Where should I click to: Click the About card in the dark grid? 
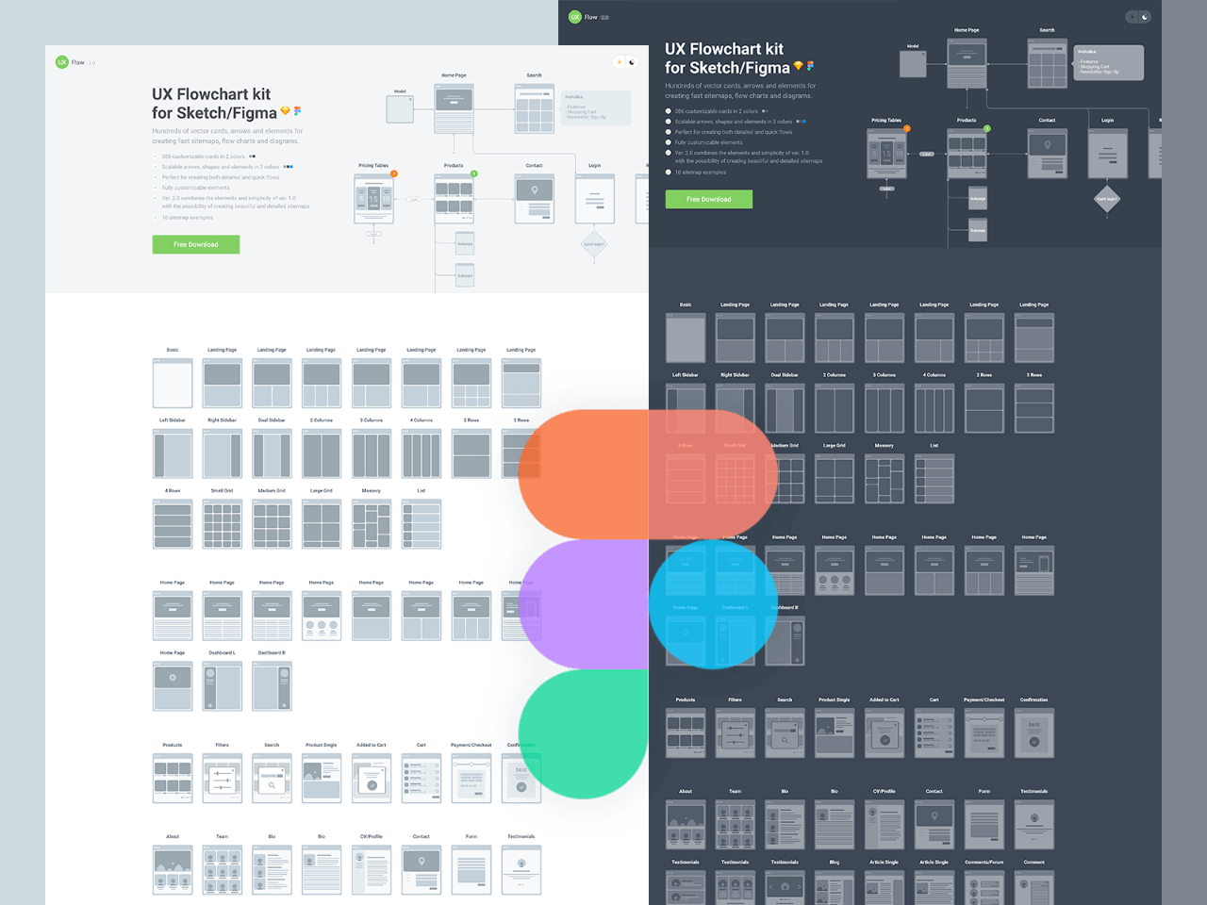[686, 825]
